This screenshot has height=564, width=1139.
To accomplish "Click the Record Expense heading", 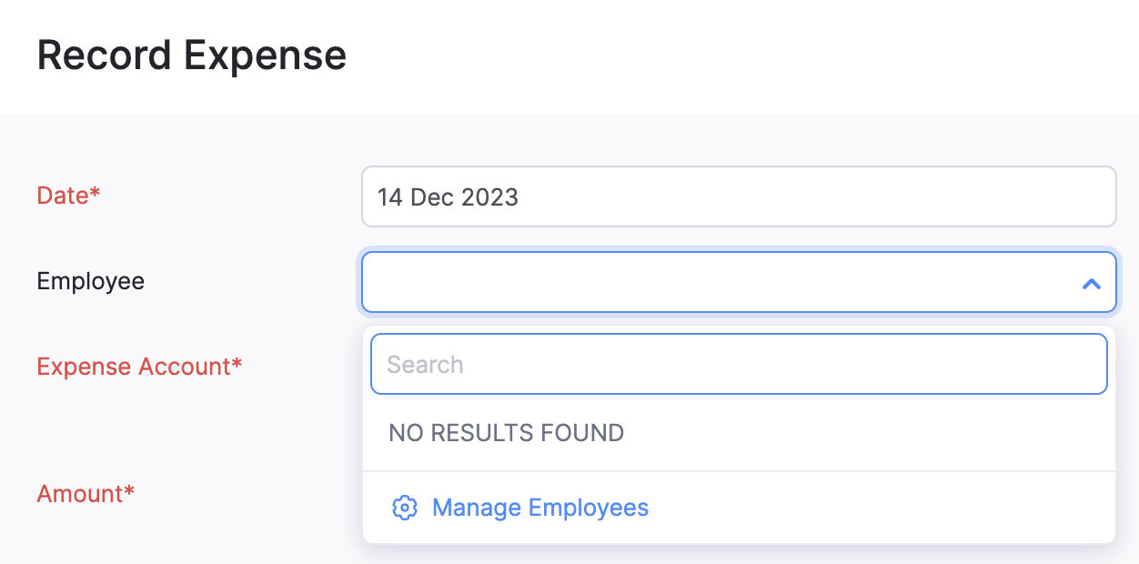I will pos(191,55).
